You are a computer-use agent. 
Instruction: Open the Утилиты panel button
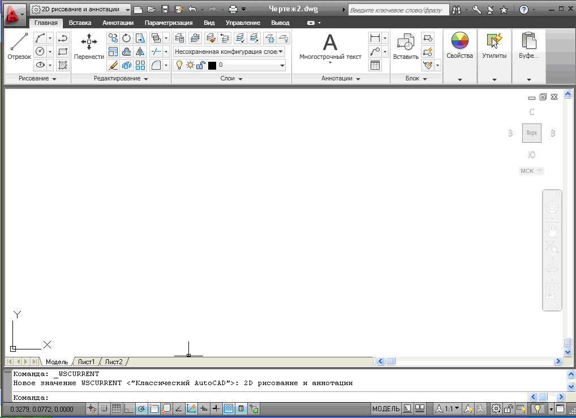pos(494,56)
